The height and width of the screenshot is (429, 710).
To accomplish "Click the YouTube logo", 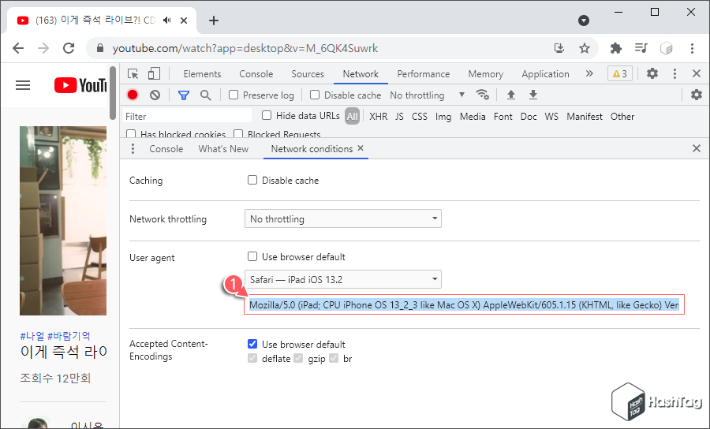I will click(x=80, y=85).
